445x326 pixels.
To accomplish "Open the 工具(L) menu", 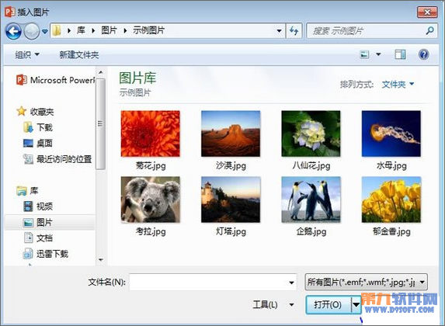I will coord(273,305).
